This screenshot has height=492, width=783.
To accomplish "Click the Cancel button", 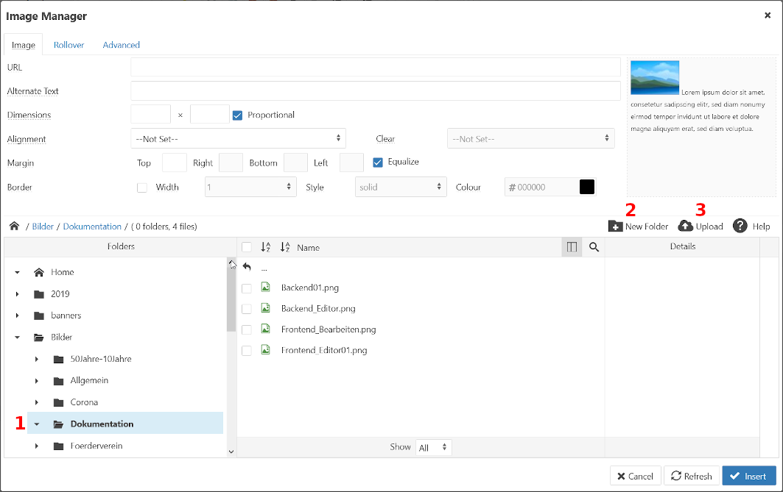I will pyautogui.click(x=635, y=476).
